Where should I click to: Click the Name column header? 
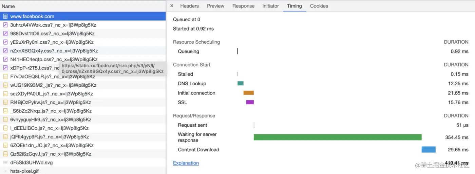(x=8, y=6)
